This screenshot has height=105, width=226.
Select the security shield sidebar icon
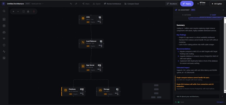(4, 45)
